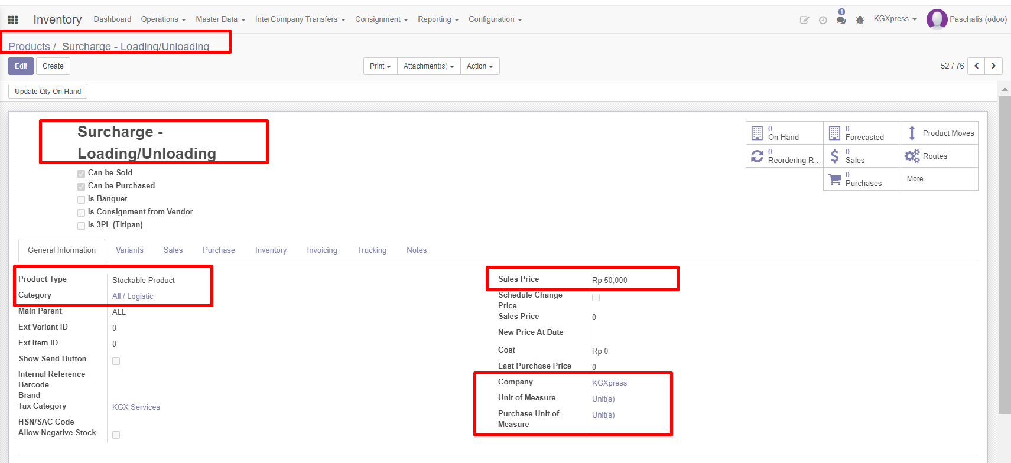Switch to the Inventory tab
The height and width of the screenshot is (463, 1011).
click(x=271, y=250)
